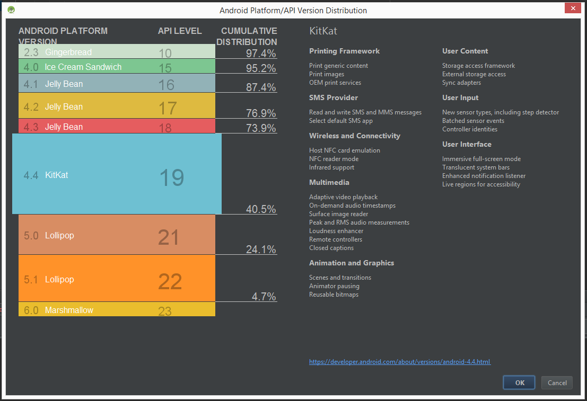
Task: Click the 'Infrared support' line
Action: (x=332, y=167)
